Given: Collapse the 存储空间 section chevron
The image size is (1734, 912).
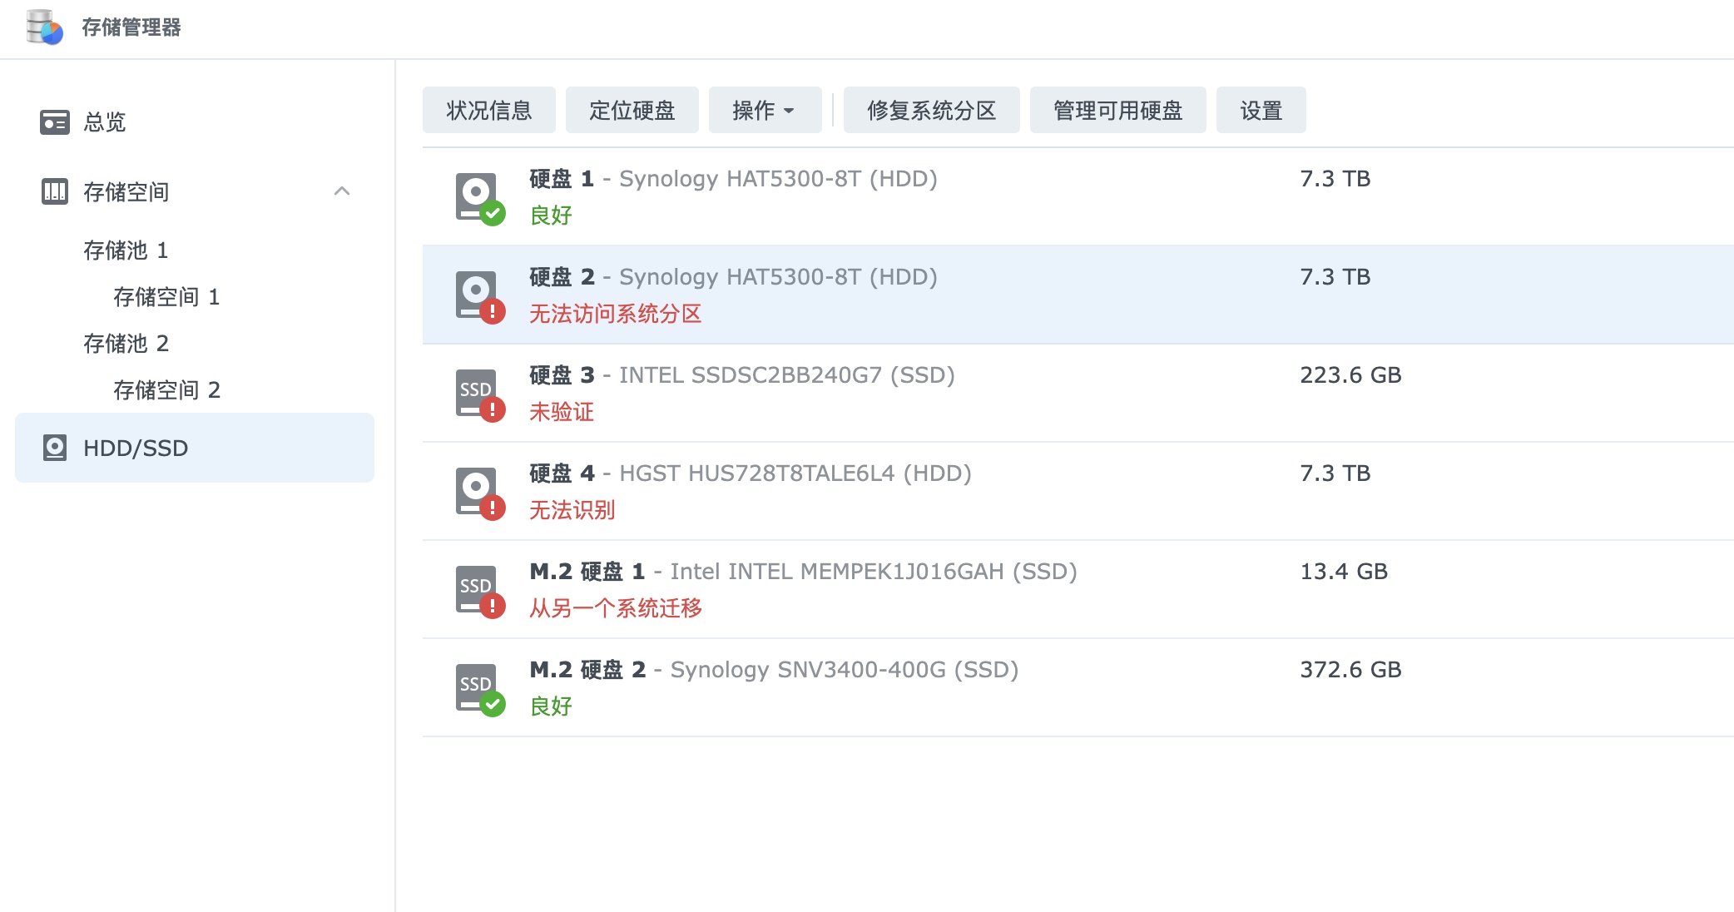Looking at the screenshot, I should (342, 191).
